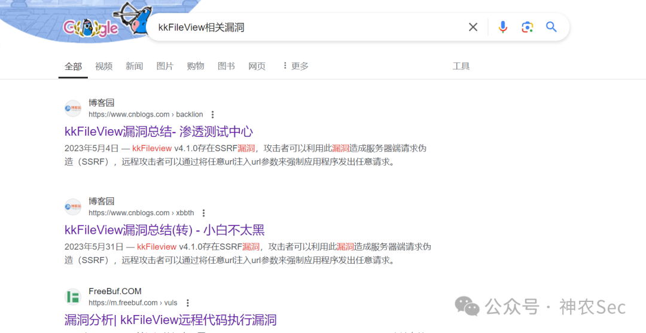Start voice search with the microphone icon
Screen dimensions: 646x333
coord(502,27)
